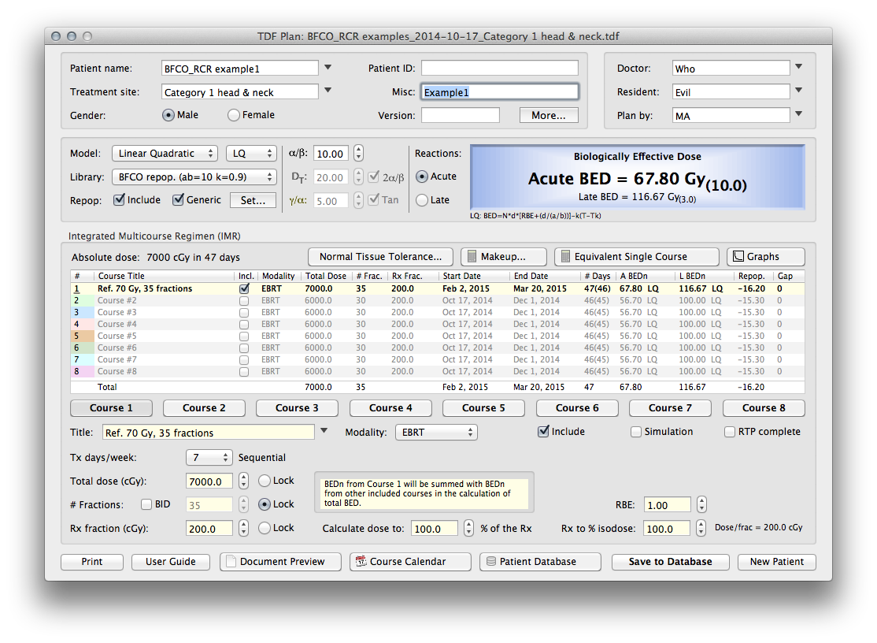Click the Normal Tissue Tolerance button
877x643 pixels.
click(380, 257)
